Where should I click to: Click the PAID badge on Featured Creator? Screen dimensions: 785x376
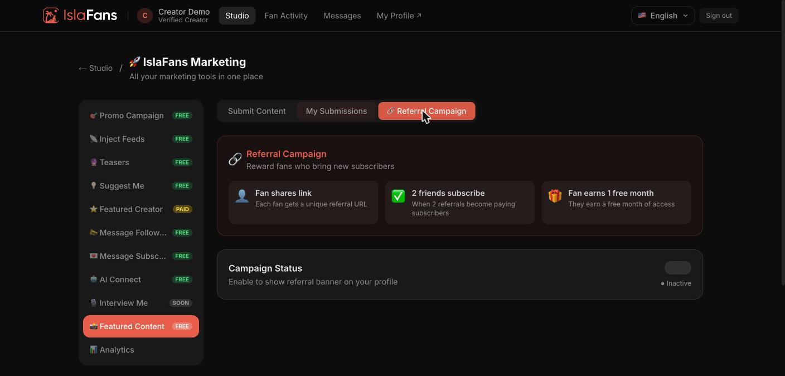pos(182,209)
